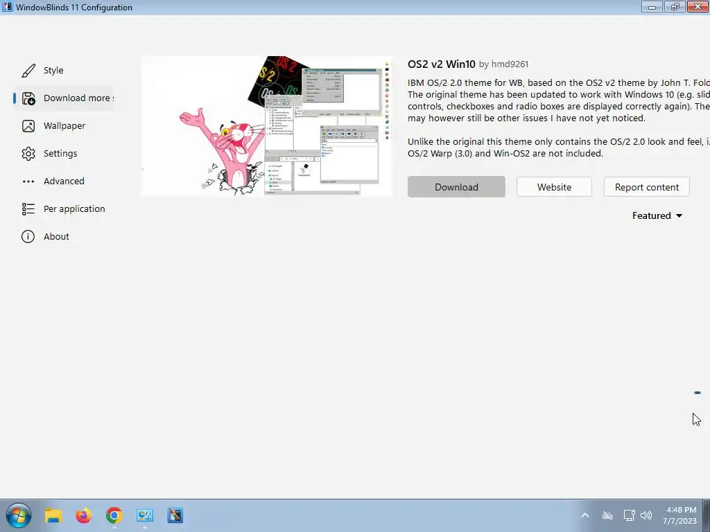The image size is (710, 532).
Task: Click the OS2 v2 Win10 title text
Action: tap(441, 64)
